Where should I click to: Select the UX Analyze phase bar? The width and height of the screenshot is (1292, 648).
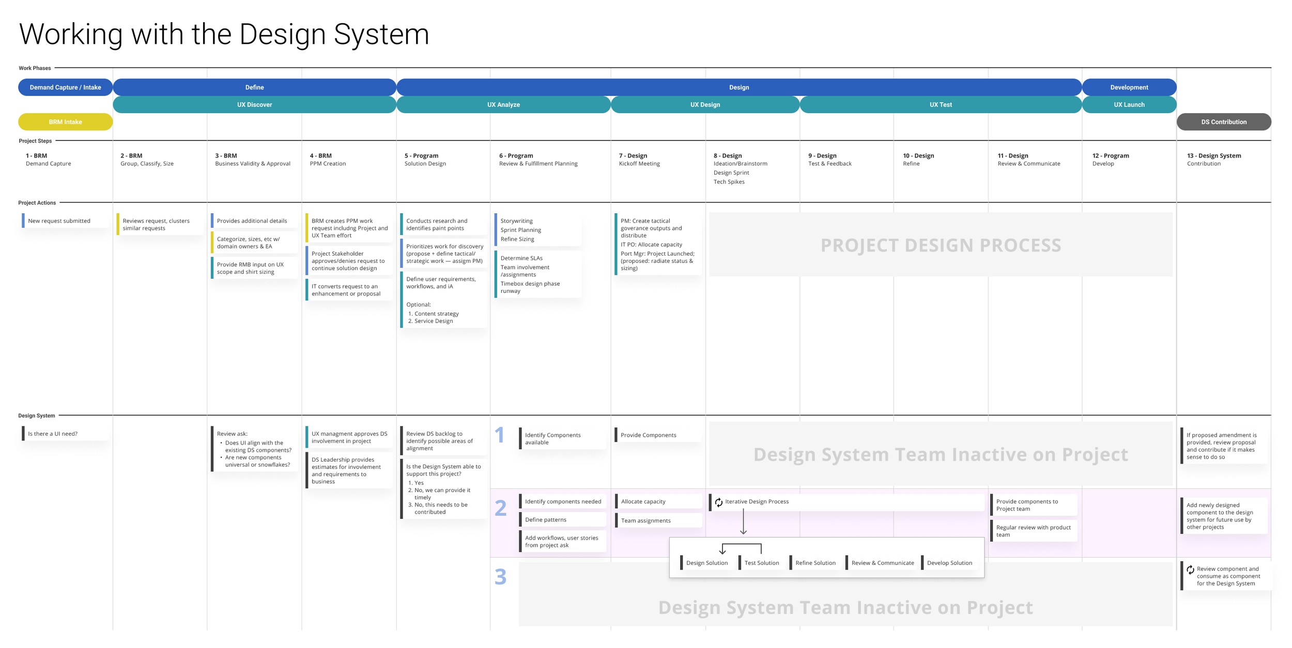(503, 104)
